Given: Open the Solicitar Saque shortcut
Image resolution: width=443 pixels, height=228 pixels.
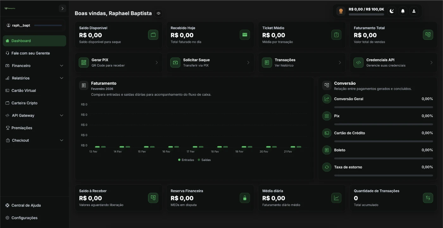Looking at the screenshot, I should [x=210, y=63].
